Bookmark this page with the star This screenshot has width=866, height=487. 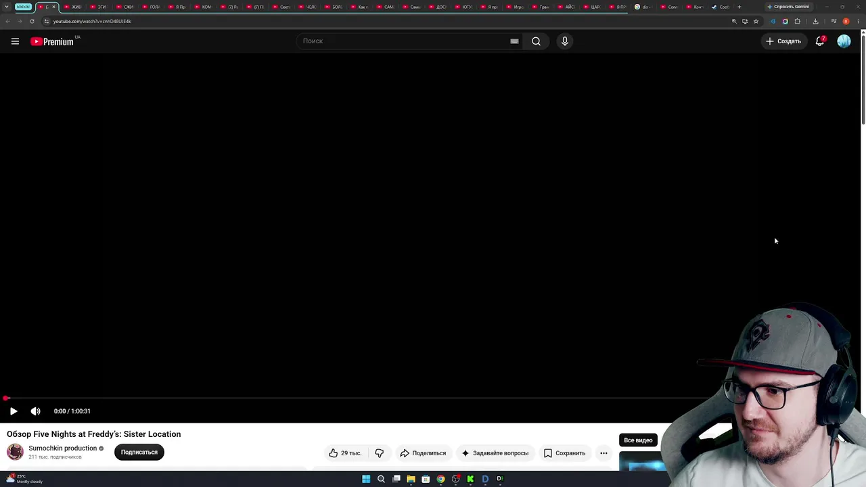pyautogui.click(x=756, y=21)
